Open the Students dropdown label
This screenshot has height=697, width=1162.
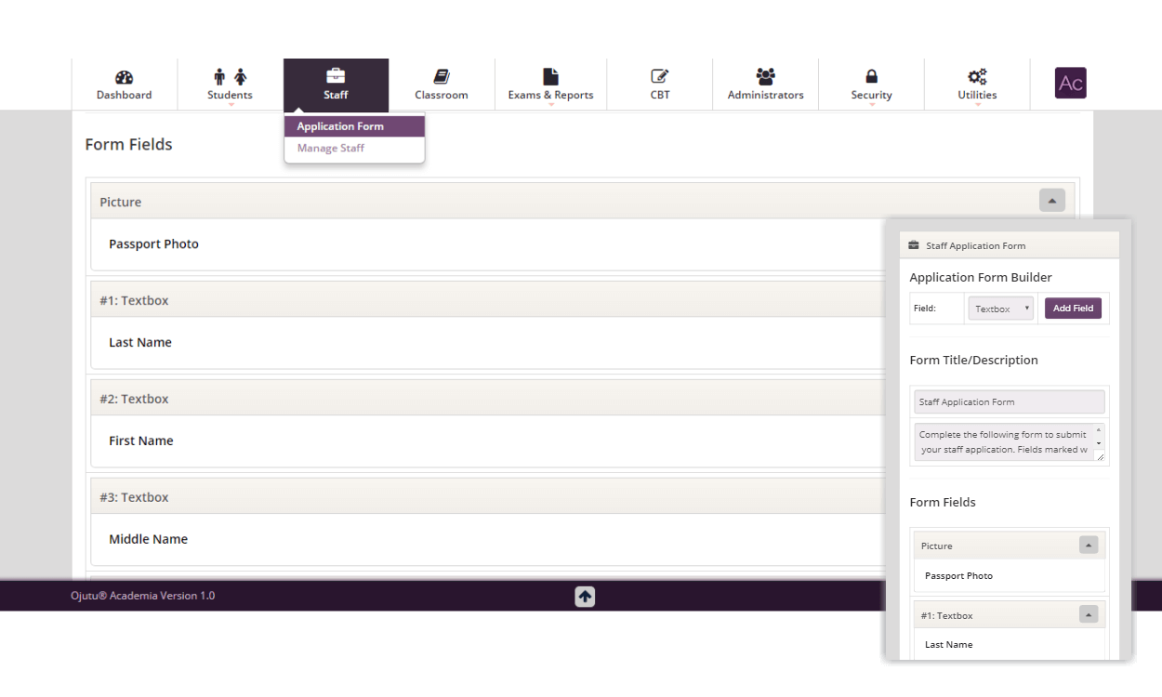pos(230,95)
